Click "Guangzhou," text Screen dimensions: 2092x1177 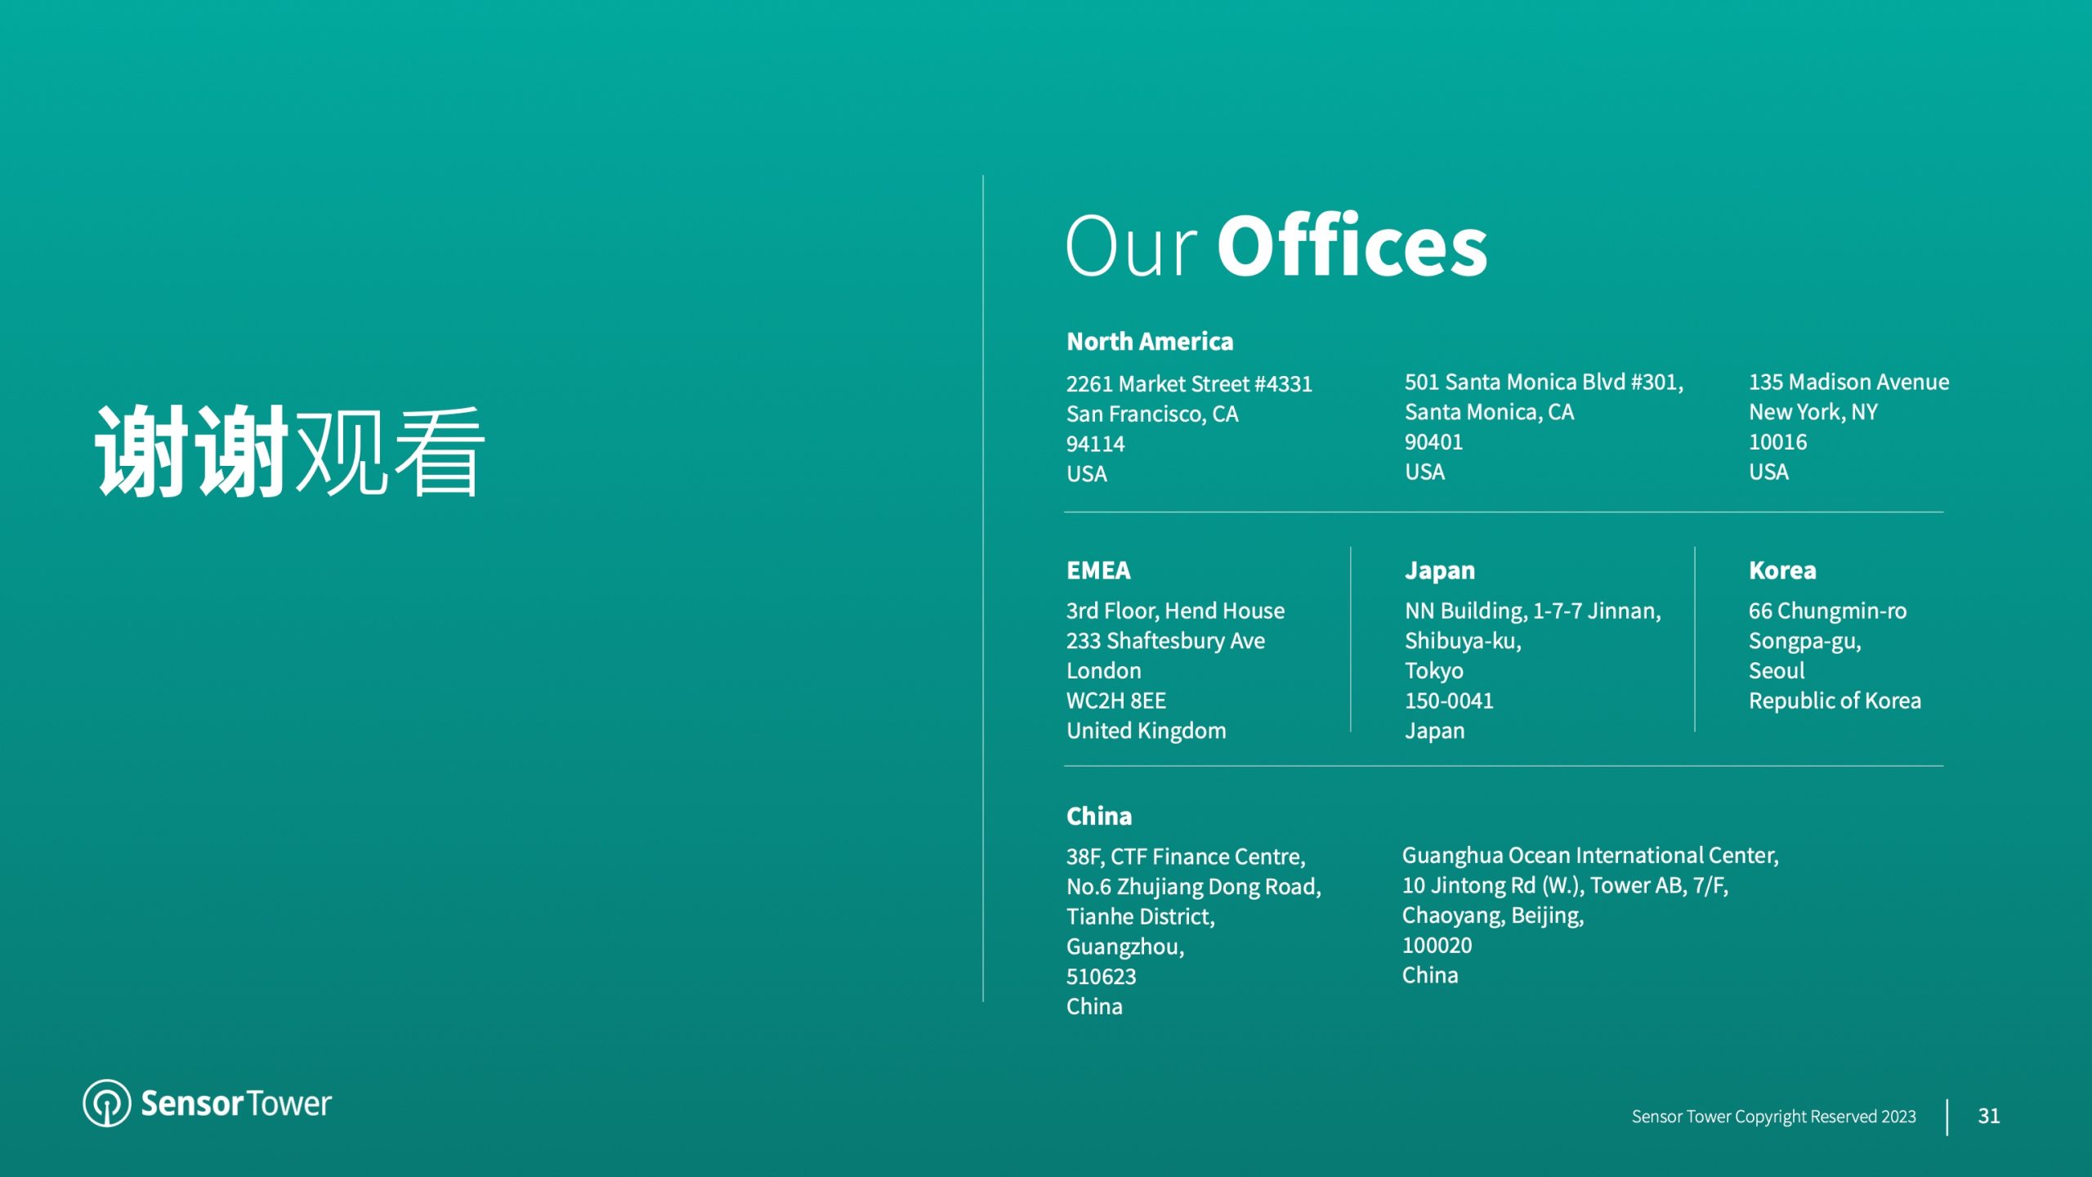1124,947
